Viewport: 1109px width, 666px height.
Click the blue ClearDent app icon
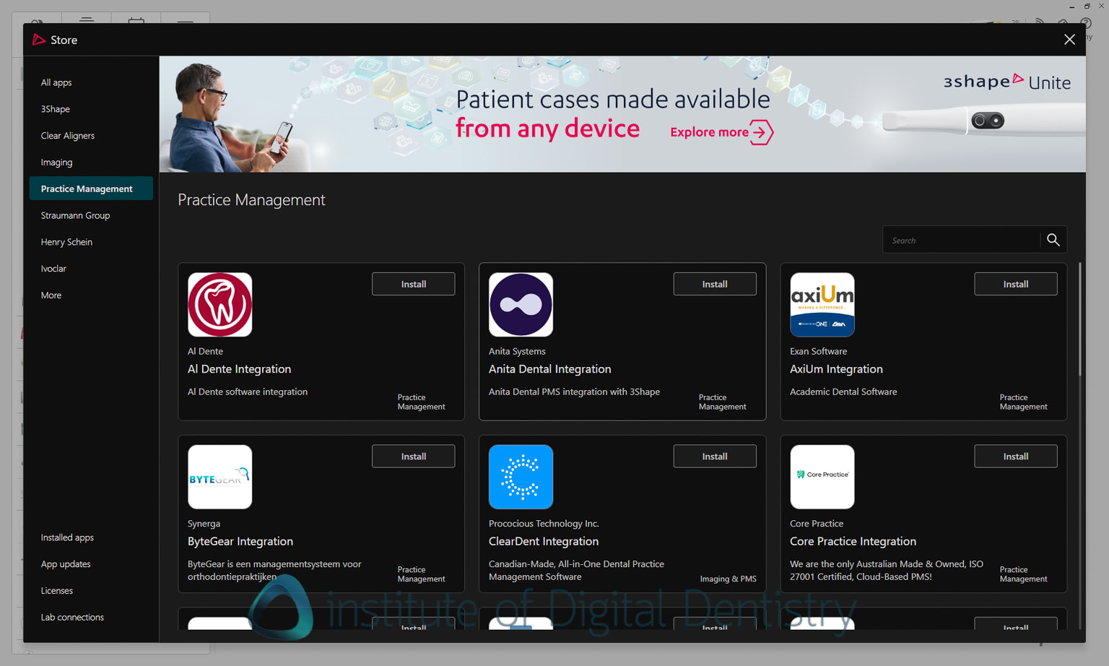pos(521,477)
